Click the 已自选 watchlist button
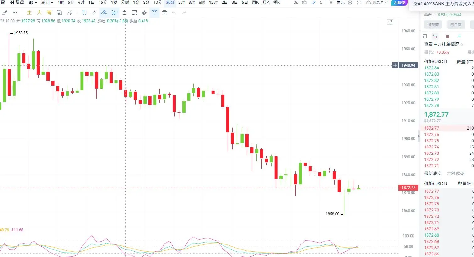Image resolution: width=474 pixels, height=257 pixels. point(456,25)
